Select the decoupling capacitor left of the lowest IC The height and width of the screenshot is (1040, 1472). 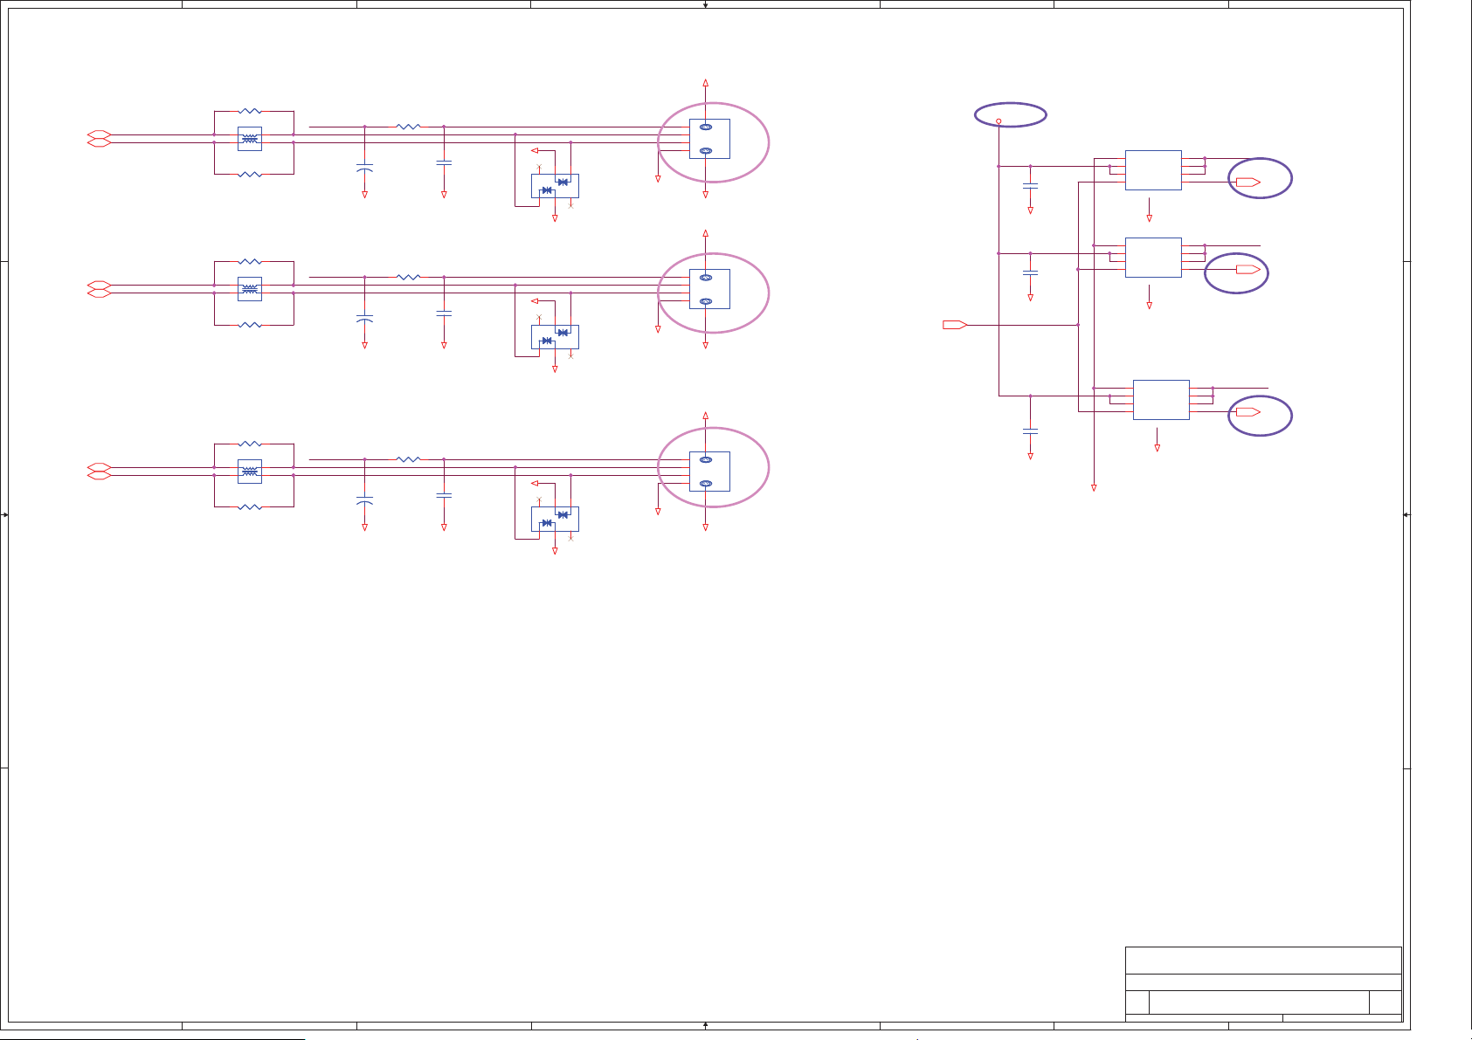pos(1030,431)
